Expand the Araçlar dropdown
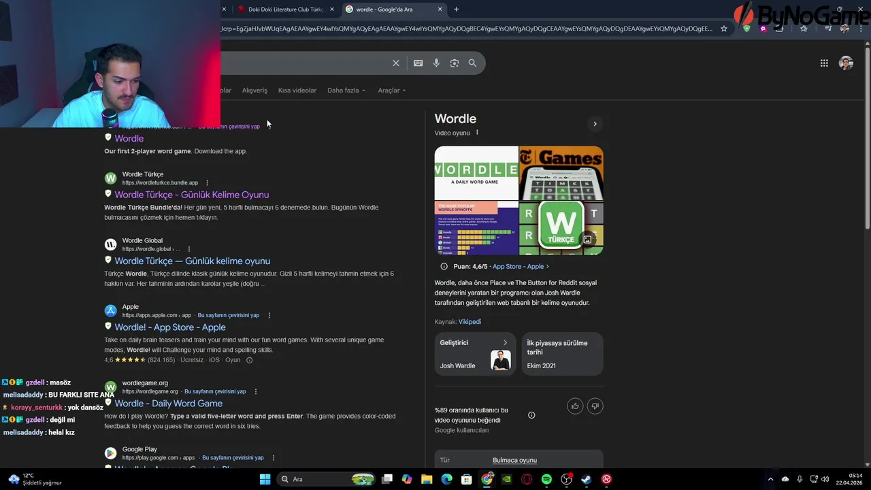The width and height of the screenshot is (871, 490). 392,91
